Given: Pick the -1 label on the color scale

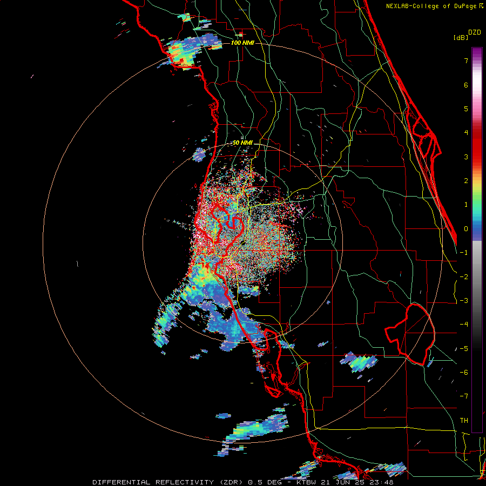Looking at the screenshot, I should coord(464,253).
